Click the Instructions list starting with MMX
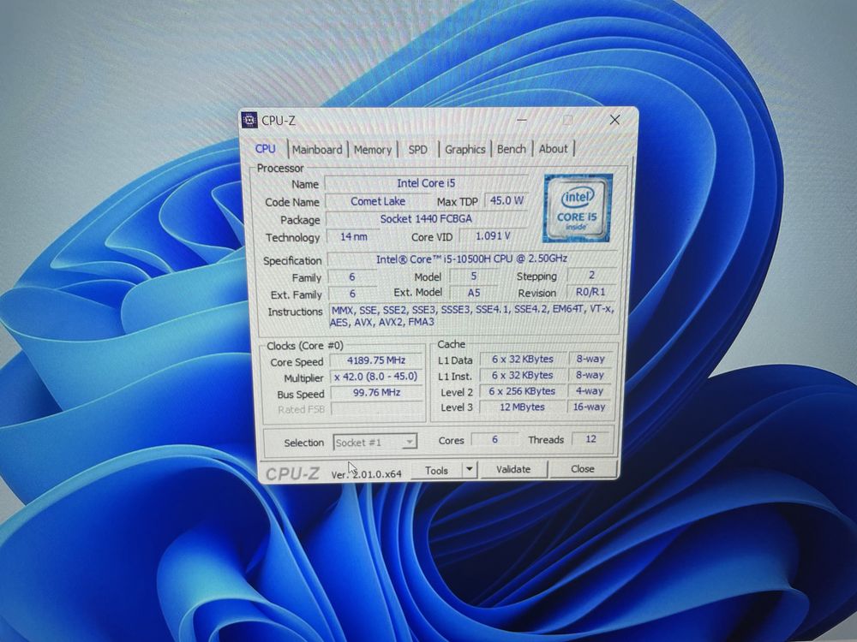This screenshot has width=857, height=642. pos(472,316)
